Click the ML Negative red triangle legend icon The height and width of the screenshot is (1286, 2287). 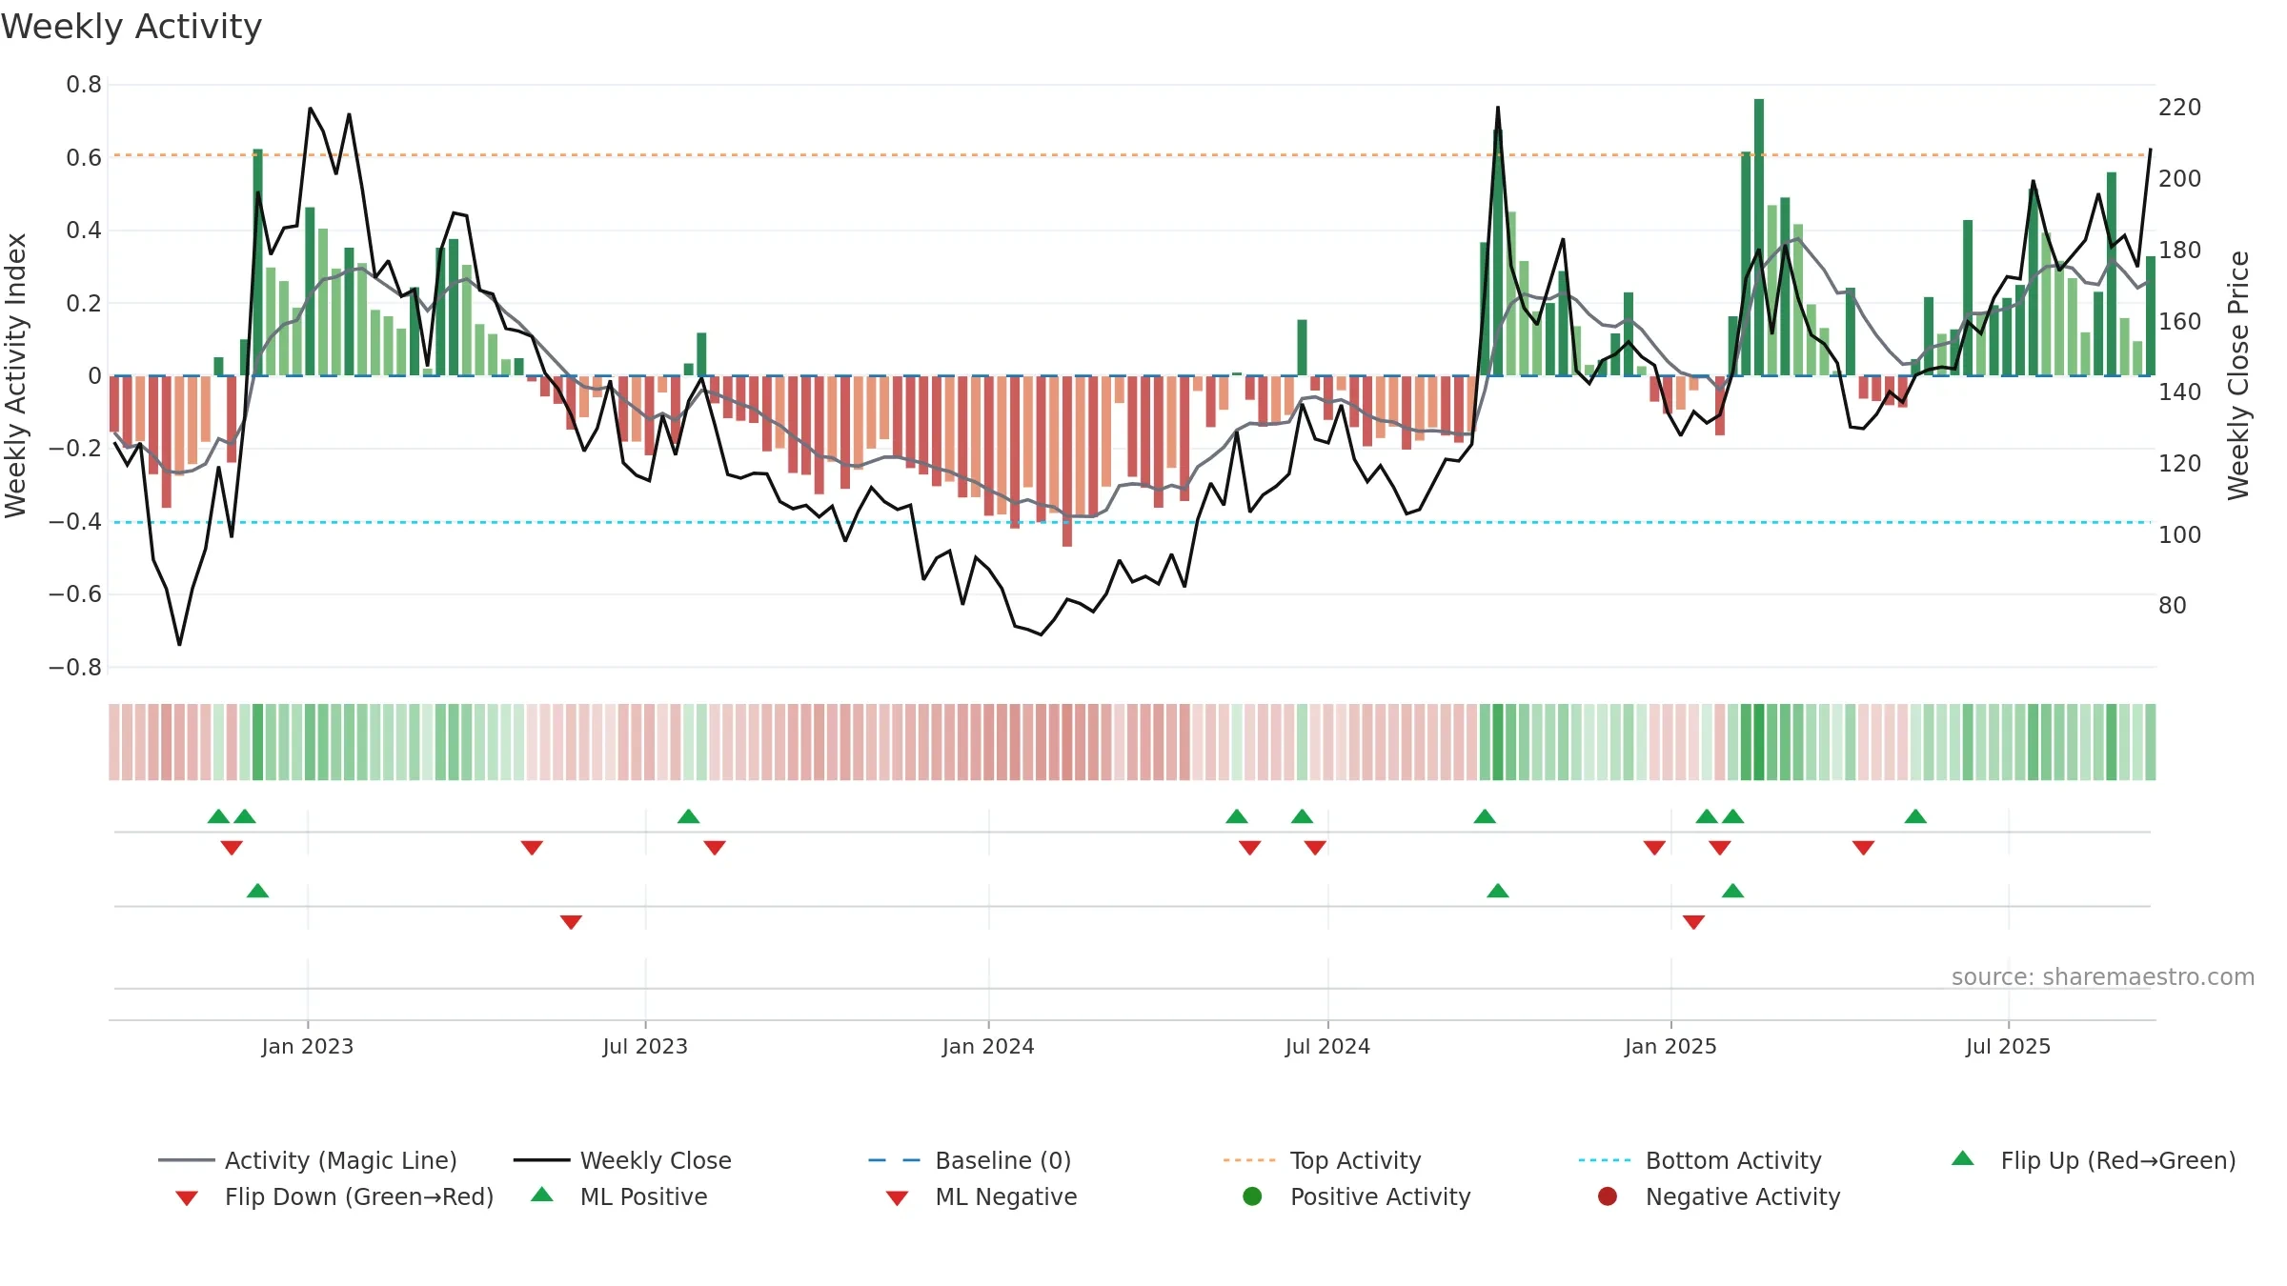[897, 1198]
